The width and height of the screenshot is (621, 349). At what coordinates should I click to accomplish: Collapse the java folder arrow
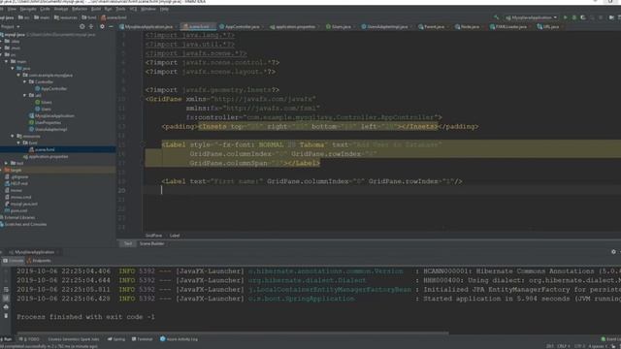pyautogui.click(x=13, y=68)
